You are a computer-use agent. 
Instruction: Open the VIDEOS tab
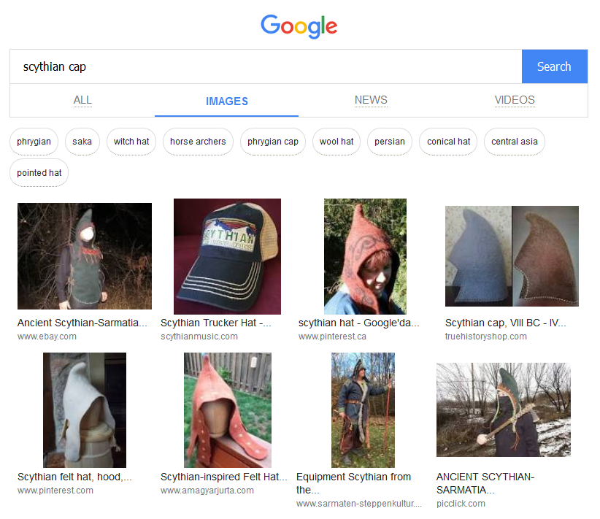(515, 100)
